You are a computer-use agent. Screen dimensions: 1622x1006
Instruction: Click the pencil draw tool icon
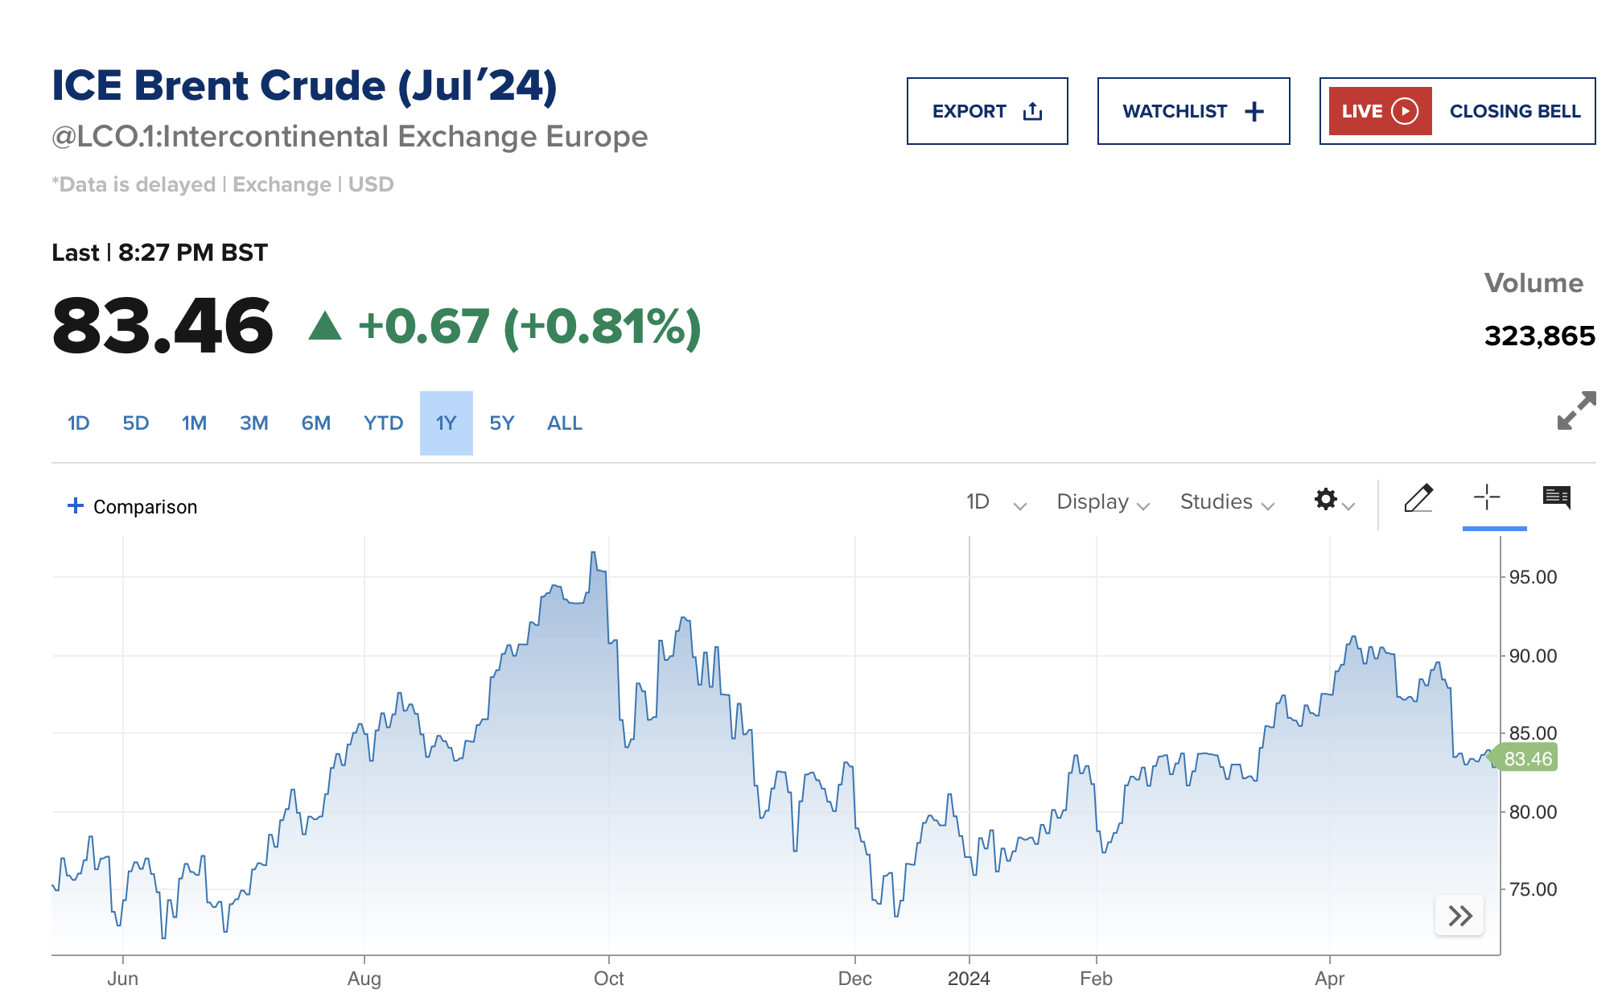tap(1418, 499)
